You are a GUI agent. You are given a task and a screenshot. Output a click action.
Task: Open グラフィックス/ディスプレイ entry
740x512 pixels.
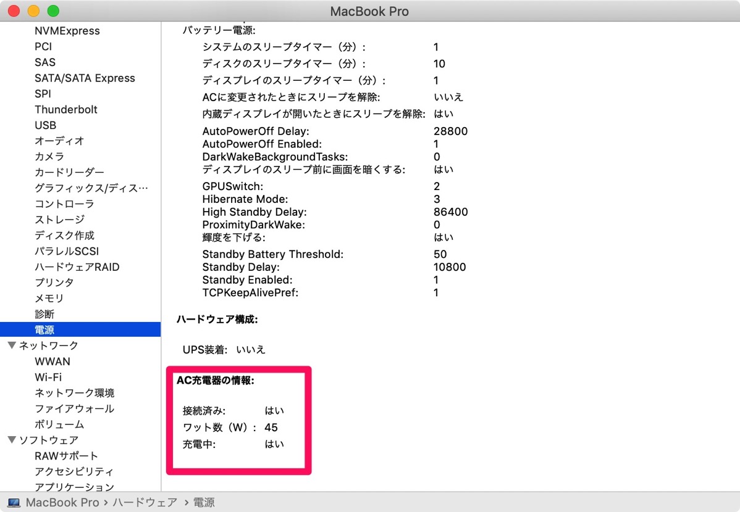tap(91, 188)
